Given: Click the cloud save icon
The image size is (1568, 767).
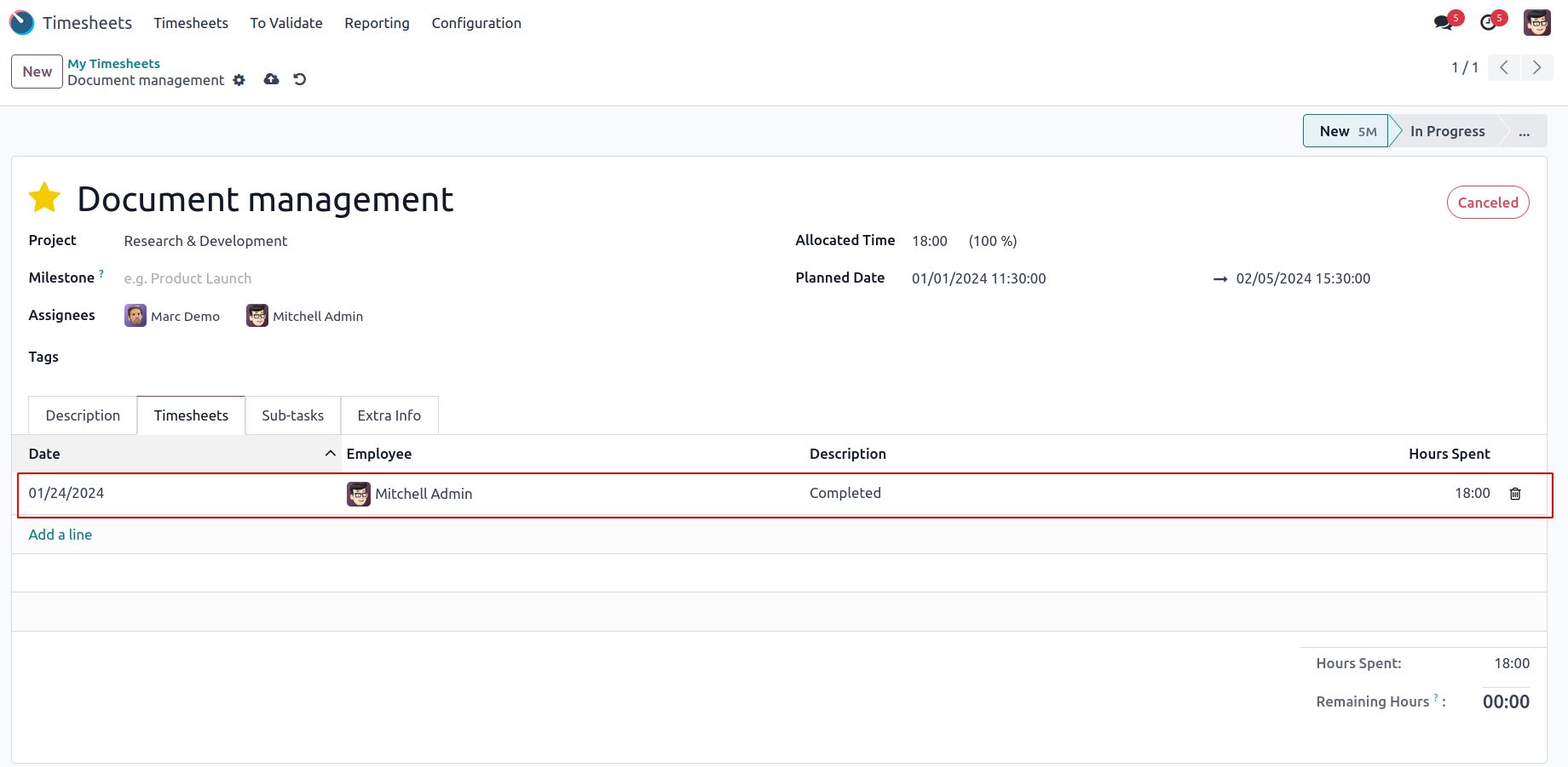Looking at the screenshot, I should (x=271, y=79).
